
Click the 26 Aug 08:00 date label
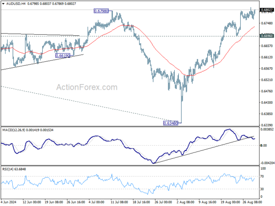[252, 202]
